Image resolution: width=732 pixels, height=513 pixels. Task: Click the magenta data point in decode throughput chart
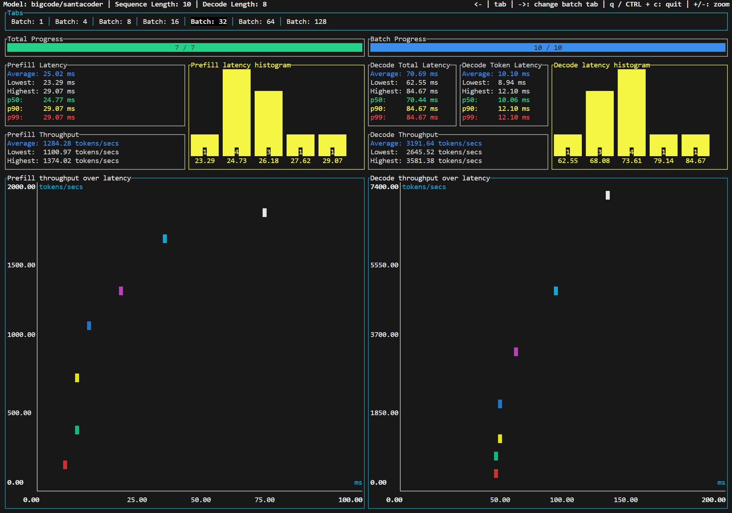point(516,352)
